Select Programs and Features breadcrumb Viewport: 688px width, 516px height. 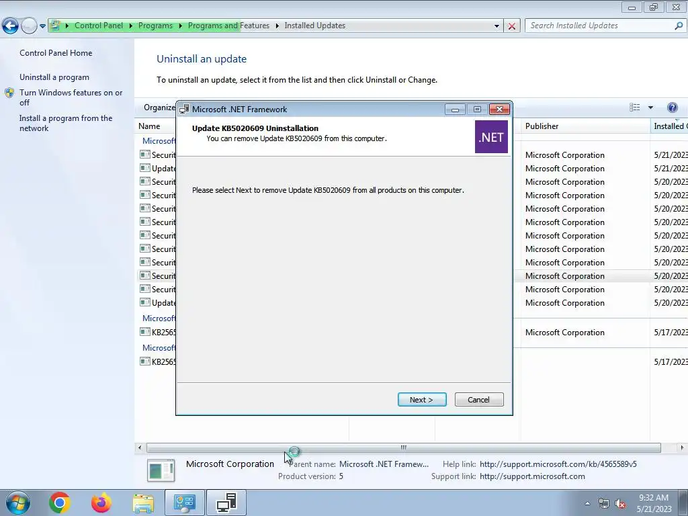[228, 26]
